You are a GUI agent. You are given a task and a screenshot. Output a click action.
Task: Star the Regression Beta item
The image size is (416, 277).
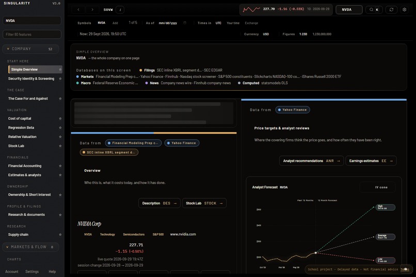tap(60, 128)
